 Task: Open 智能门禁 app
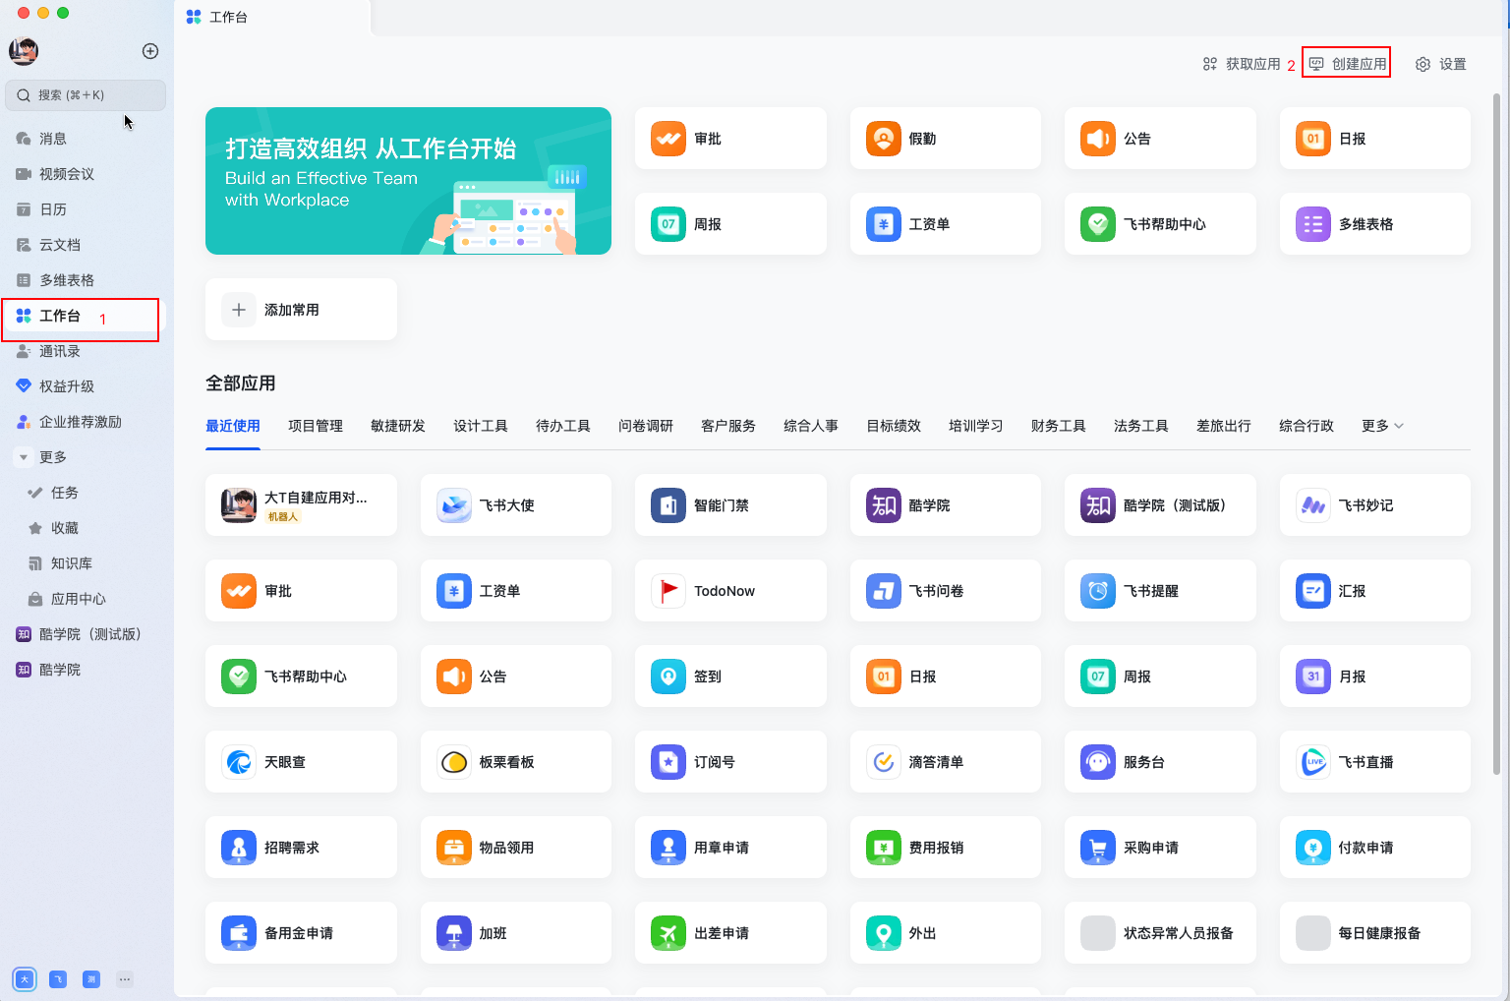pyautogui.click(x=730, y=505)
